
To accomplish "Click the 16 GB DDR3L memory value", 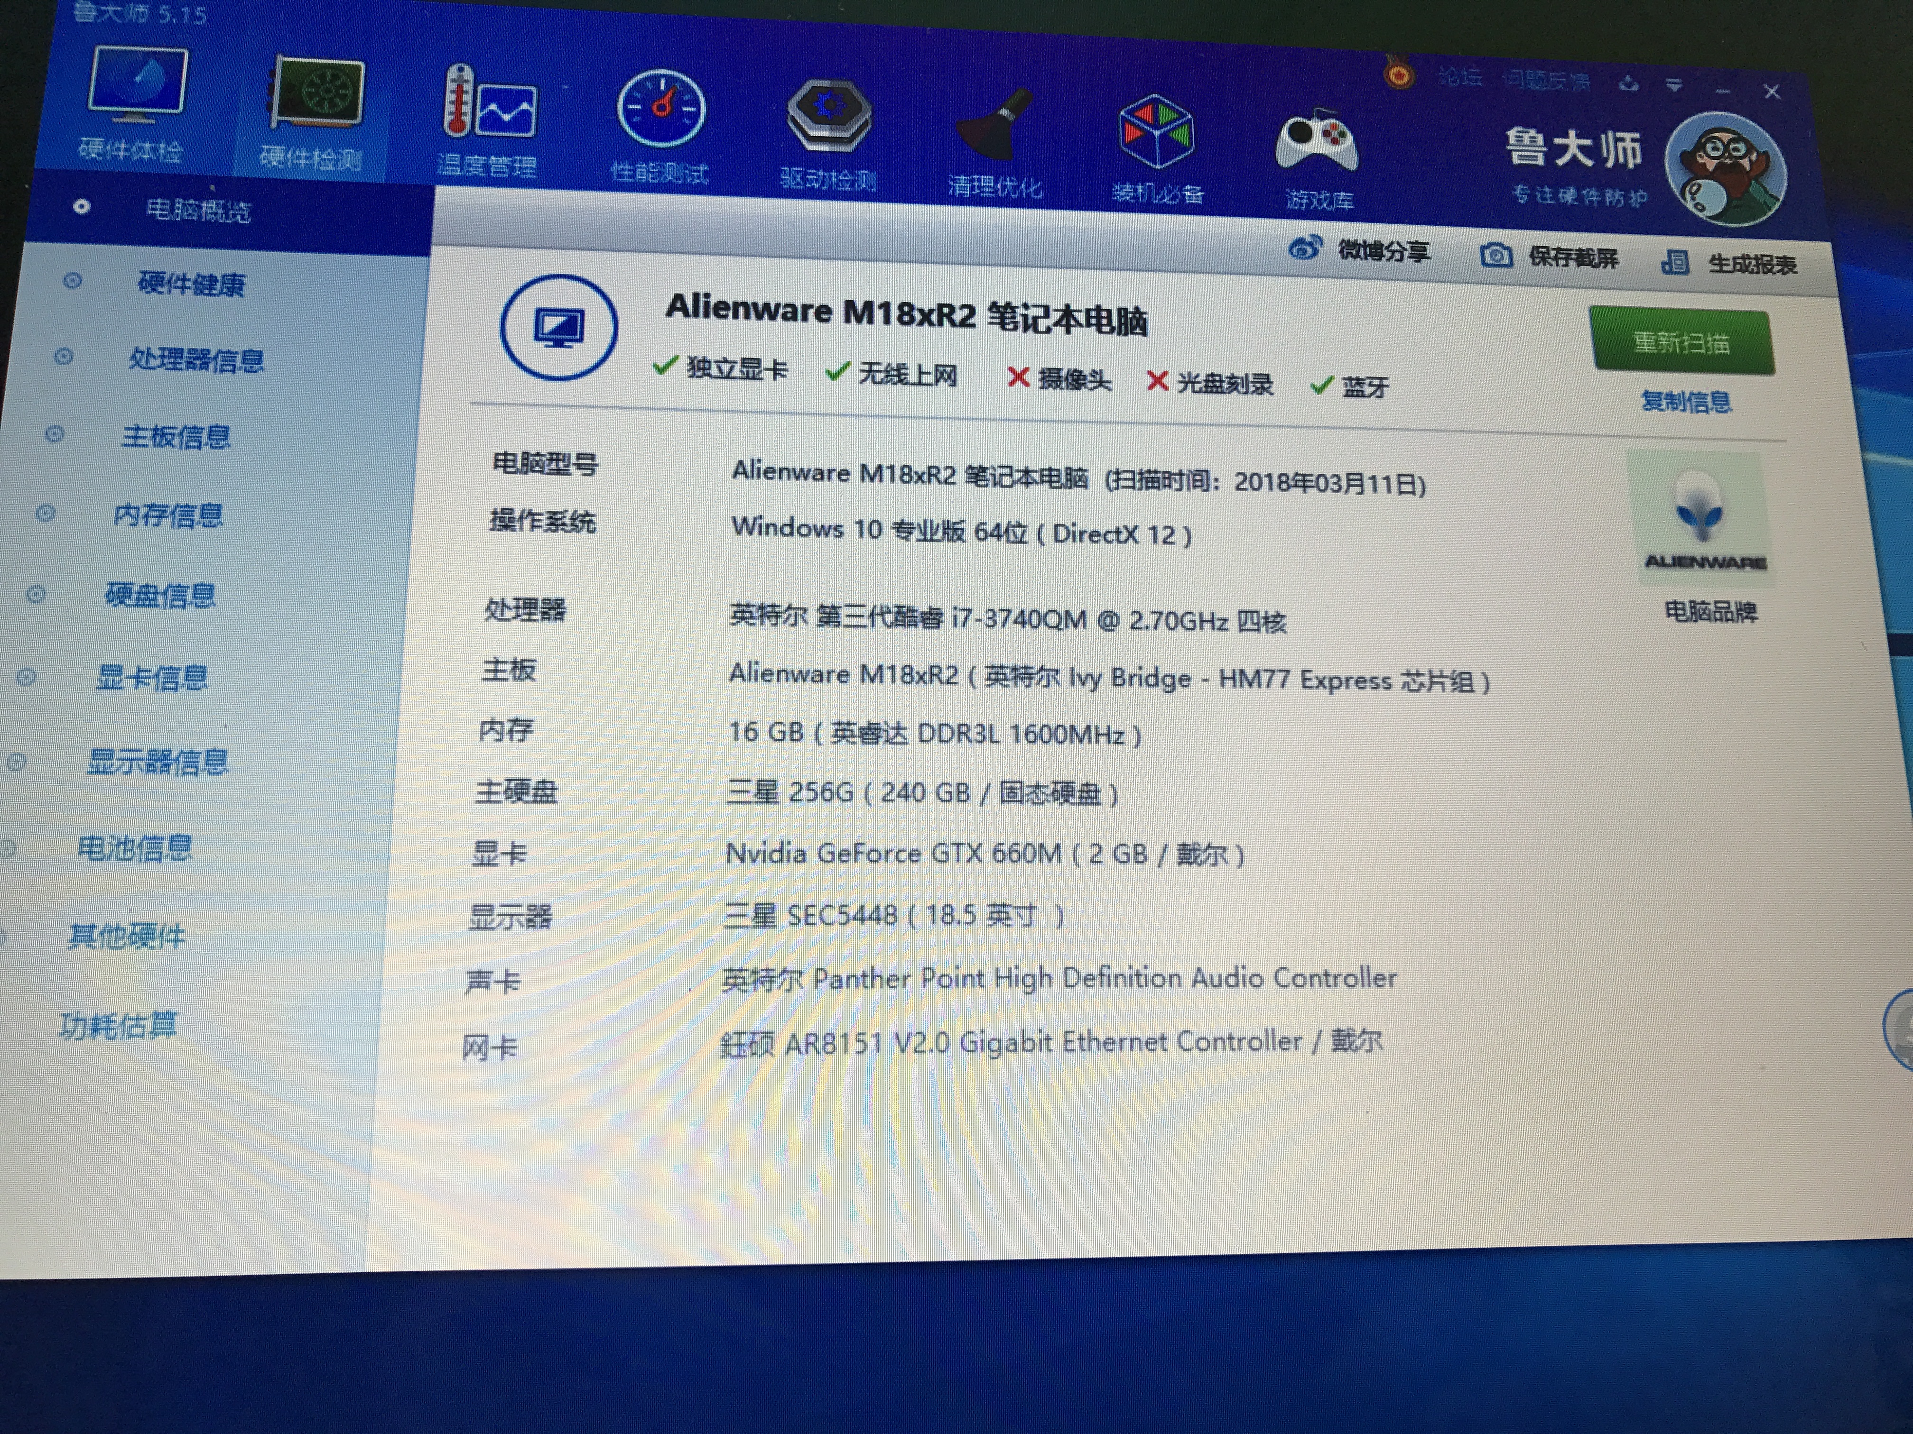I will click(935, 734).
